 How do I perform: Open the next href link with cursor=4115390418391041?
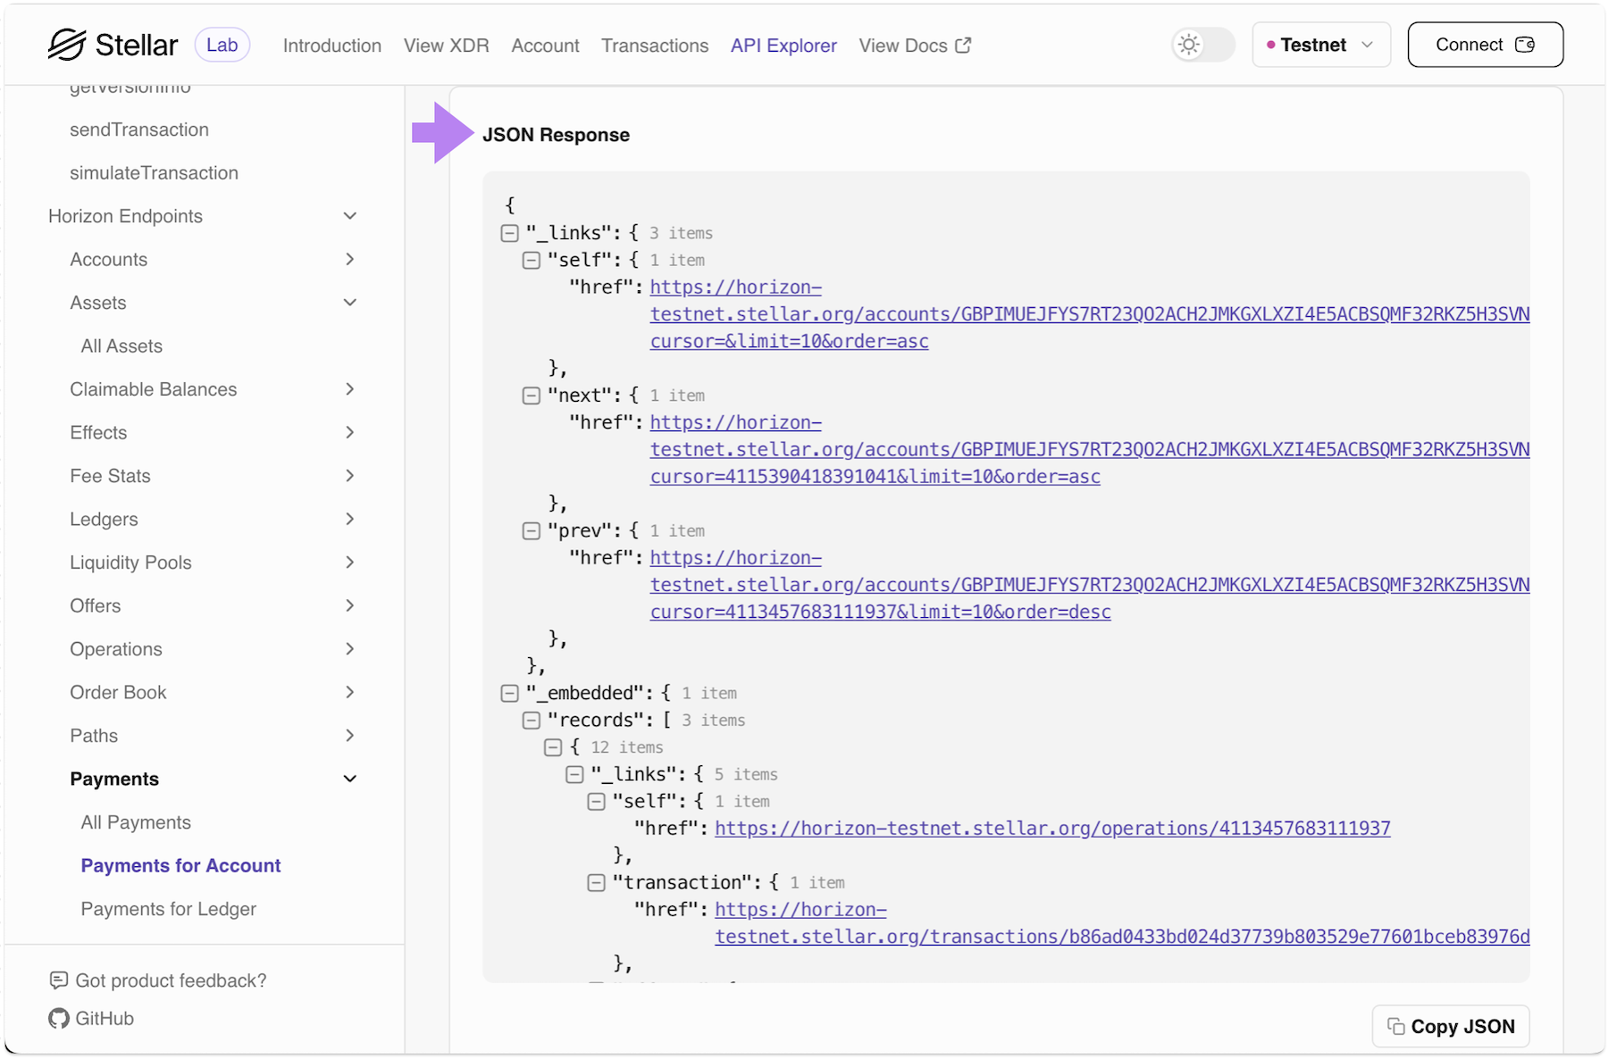pyautogui.click(x=1090, y=449)
